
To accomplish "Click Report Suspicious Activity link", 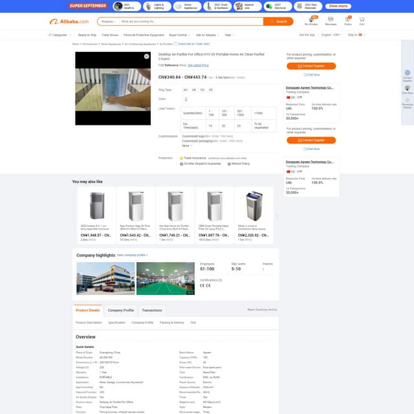I will tap(262, 309).
